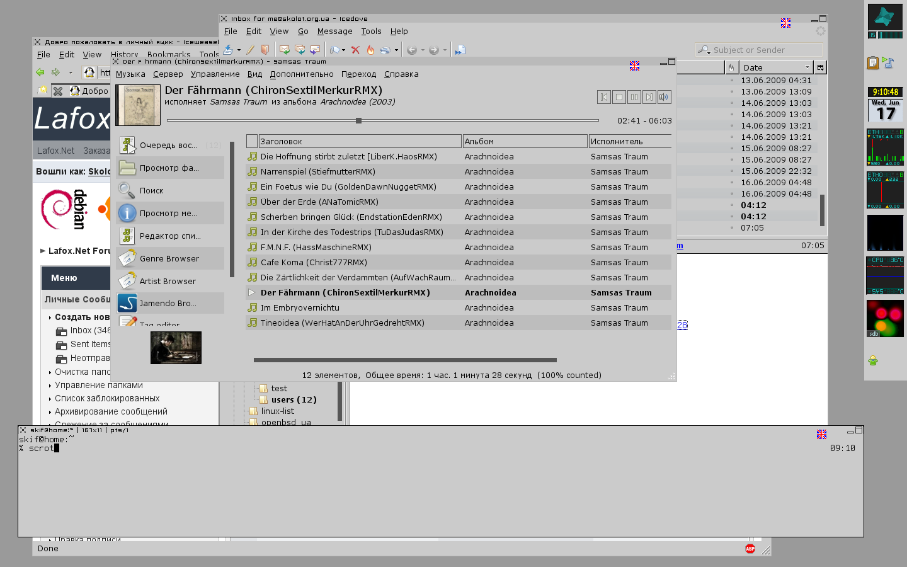The image size is (907, 567).
Task: Open the history dropdown arrow in Iceweasel navigation
Action: click(x=71, y=72)
